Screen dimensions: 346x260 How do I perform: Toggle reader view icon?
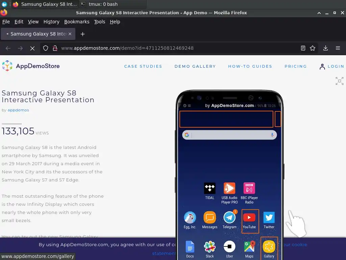303,48
